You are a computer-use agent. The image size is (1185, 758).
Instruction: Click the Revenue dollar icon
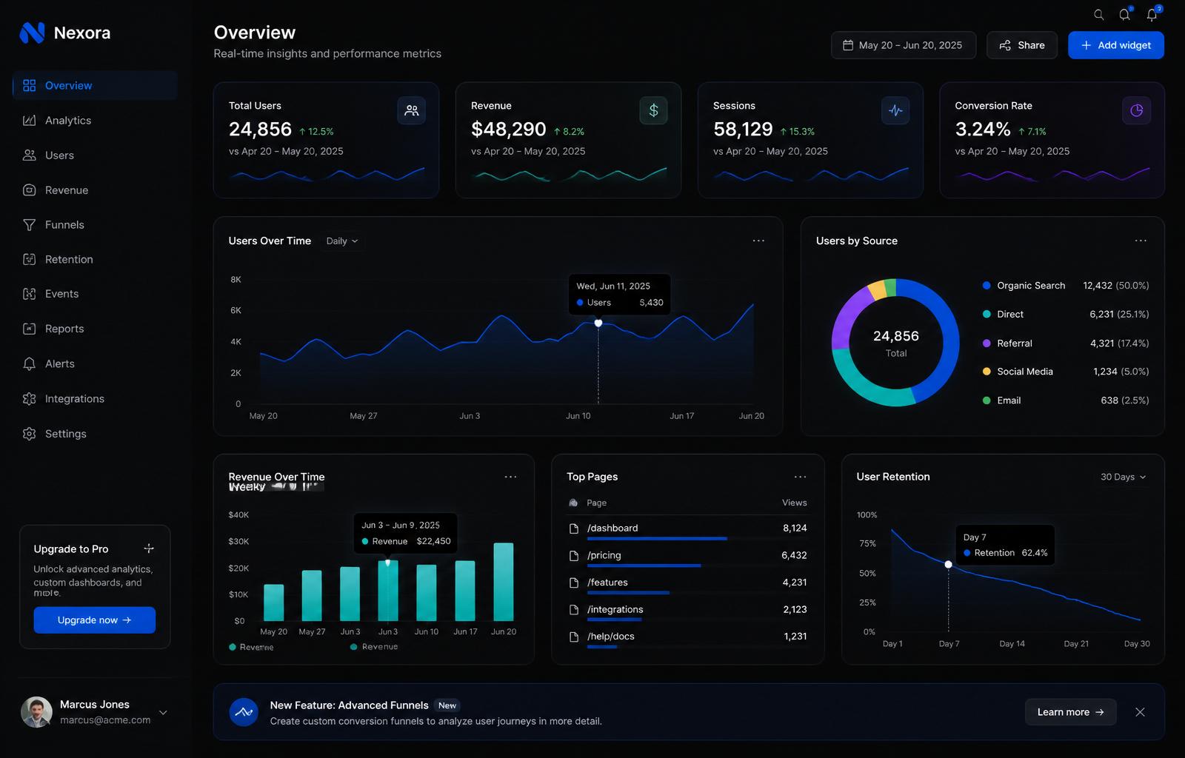pos(653,110)
